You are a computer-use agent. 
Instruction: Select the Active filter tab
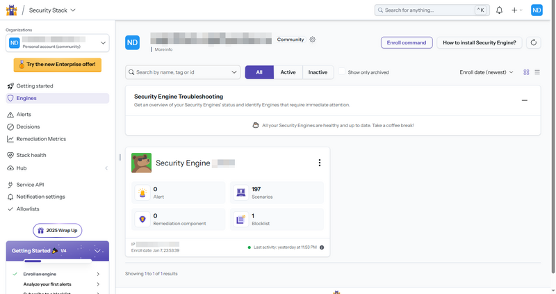point(288,72)
